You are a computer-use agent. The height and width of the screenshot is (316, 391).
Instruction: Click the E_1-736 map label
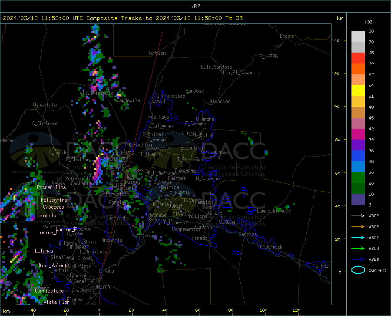click(268, 57)
